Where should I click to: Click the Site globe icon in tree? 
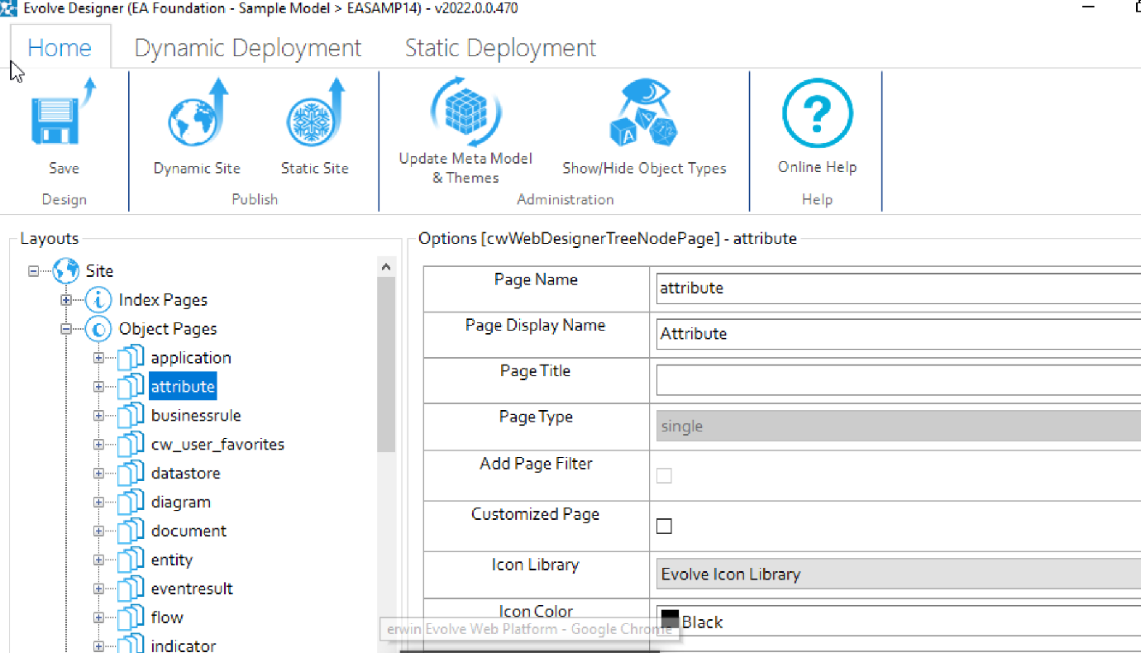point(66,270)
